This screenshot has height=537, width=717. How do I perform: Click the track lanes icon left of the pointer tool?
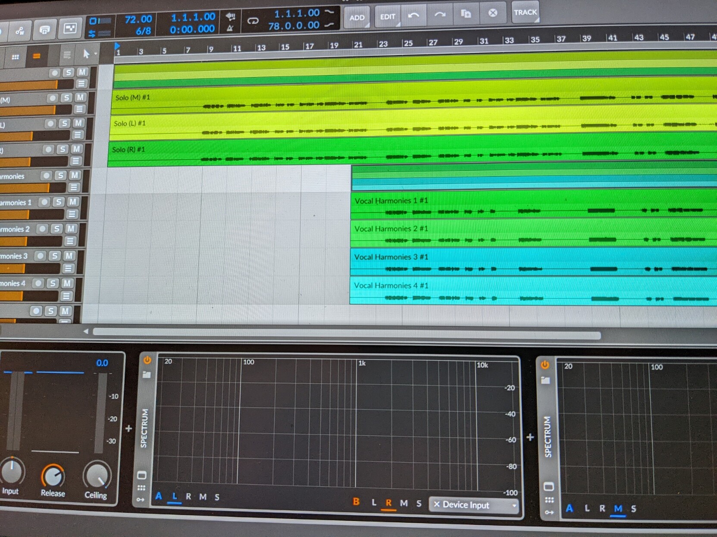coord(67,55)
